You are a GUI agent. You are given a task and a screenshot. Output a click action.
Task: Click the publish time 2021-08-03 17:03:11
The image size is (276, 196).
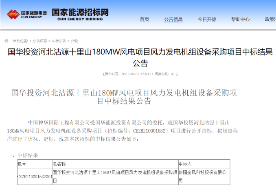pos(137,74)
